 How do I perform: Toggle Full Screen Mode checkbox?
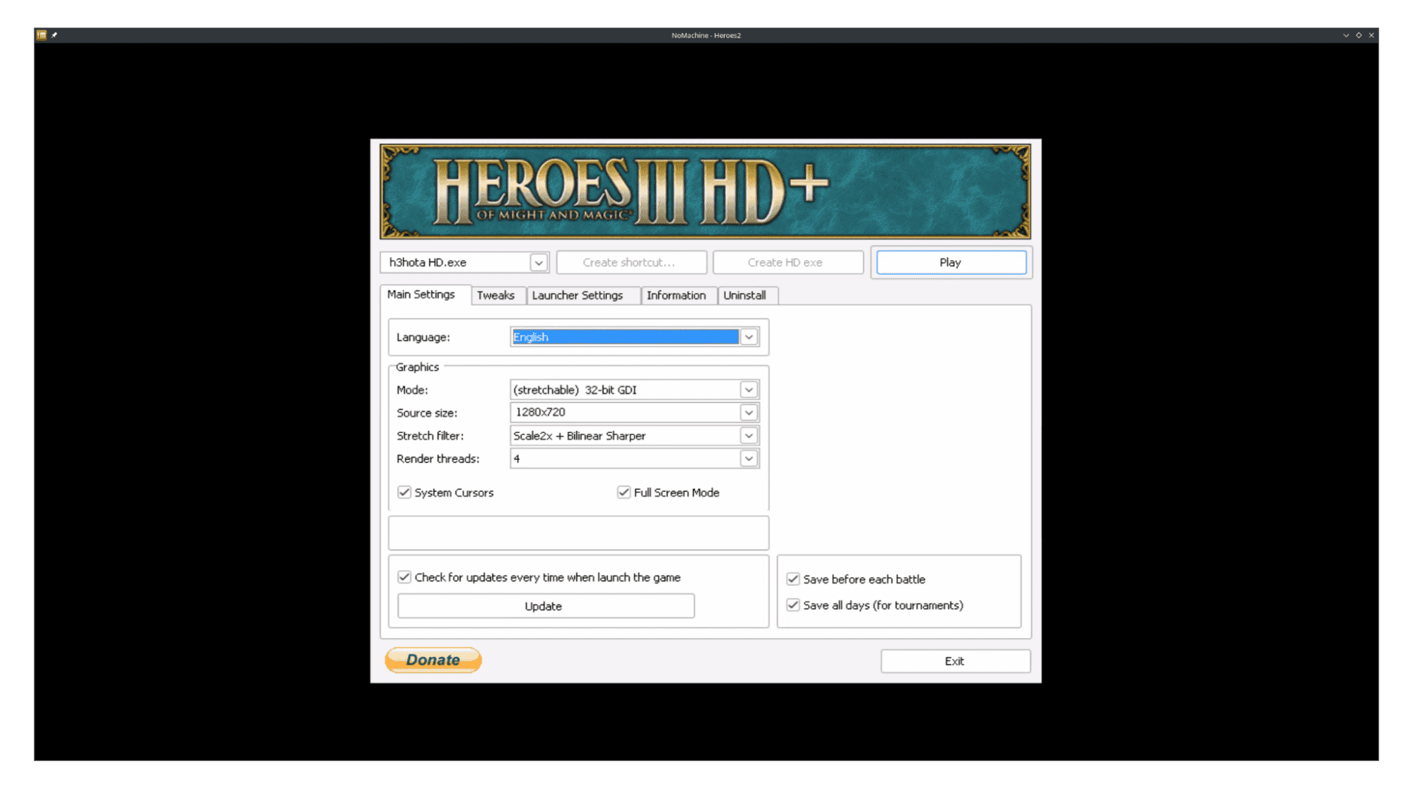pyautogui.click(x=621, y=492)
